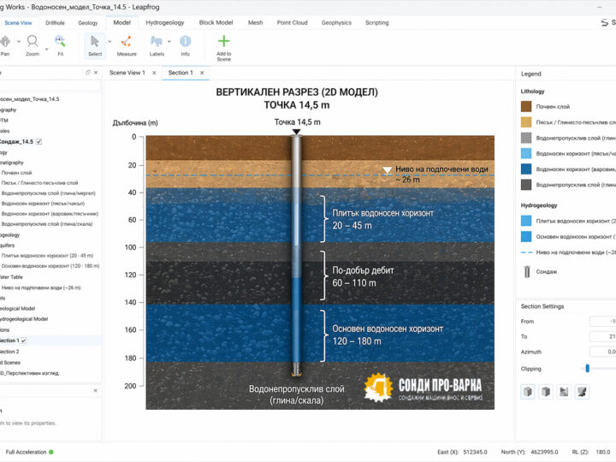
Task: Switch to the Scene View ribbon tab
Action: [18, 23]
